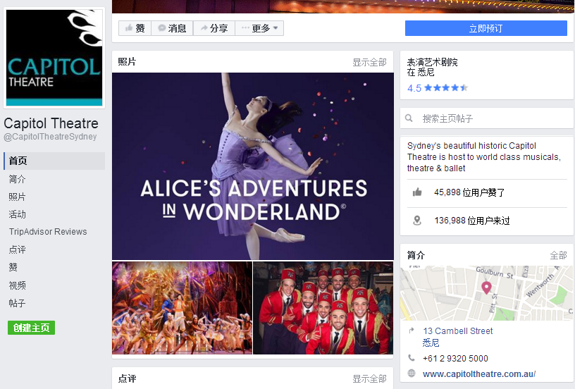Image resolution: width=575 pixels, height=389 pixels.
Task: Expand the 更多 (More) dropdown
Action: pyautogui.click(x=259, y=28)
